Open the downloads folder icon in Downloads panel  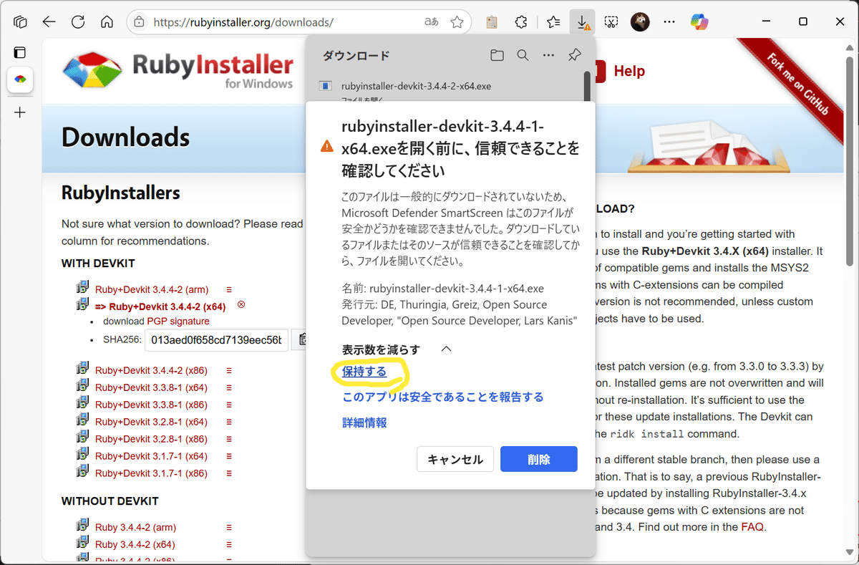(497, 55)
